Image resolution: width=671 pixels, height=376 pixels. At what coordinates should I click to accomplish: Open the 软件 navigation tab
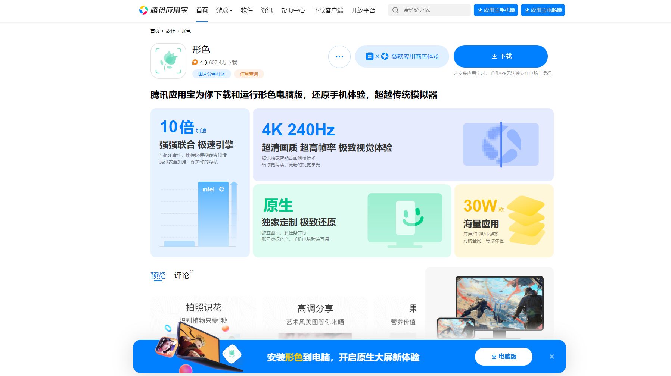click(247, 10)
